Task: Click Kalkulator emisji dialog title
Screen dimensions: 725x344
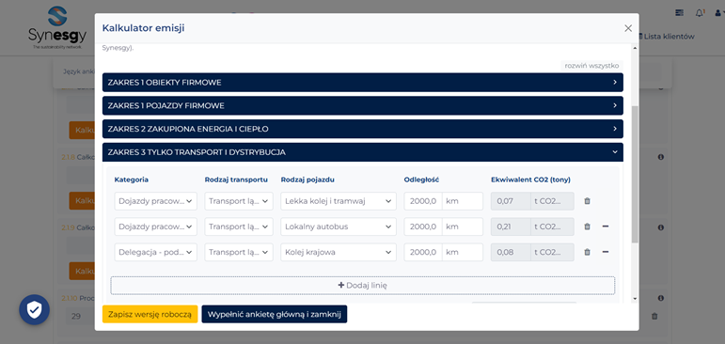Action: click(143, 28)
